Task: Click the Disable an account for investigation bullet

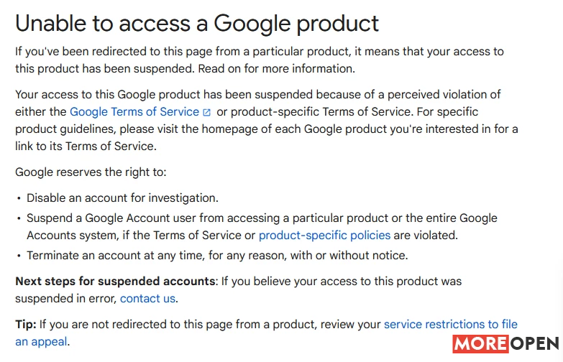Action: pyautogui.click(x=122, y=198)
